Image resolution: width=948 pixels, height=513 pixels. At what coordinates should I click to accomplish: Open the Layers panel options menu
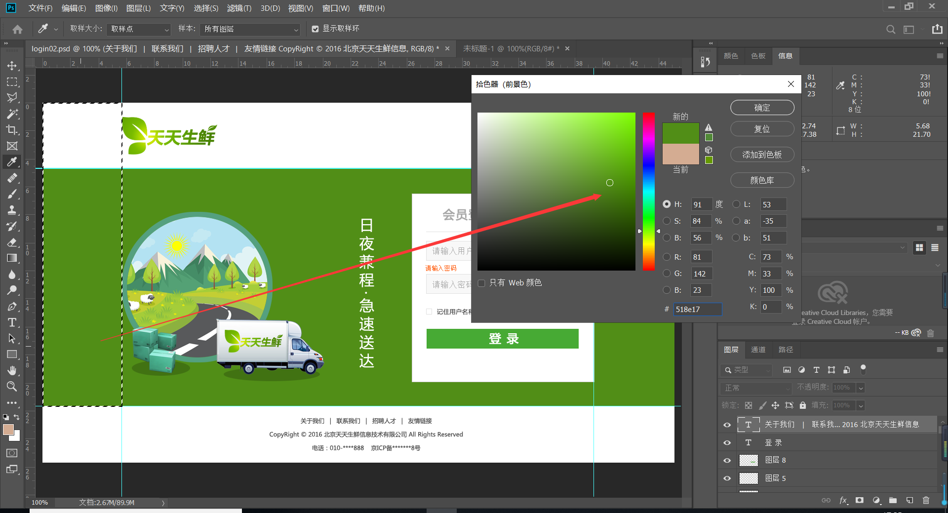pyautogui.click(x=940, y=350)
